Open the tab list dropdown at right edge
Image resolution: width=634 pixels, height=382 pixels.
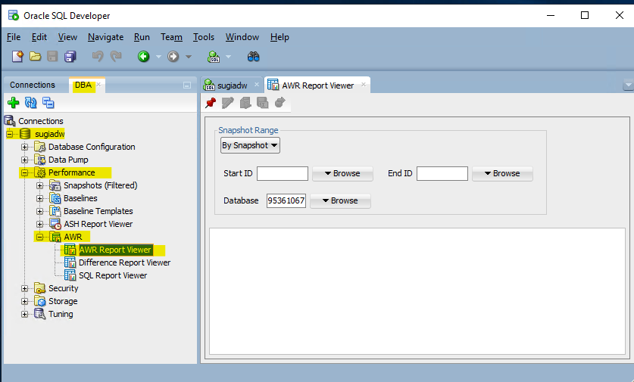coord(629,85)
